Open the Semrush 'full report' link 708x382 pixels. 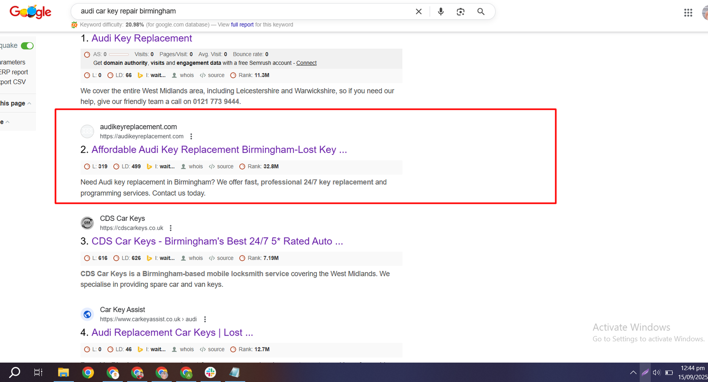click(242, 25)
